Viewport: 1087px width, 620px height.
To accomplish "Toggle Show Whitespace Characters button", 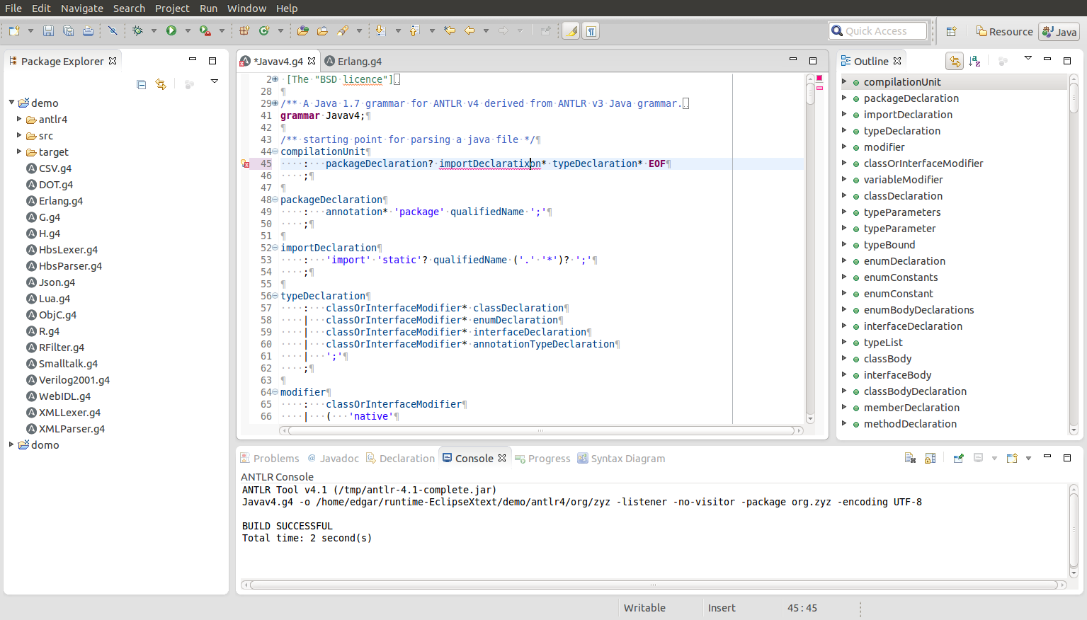I will [591, 31].
